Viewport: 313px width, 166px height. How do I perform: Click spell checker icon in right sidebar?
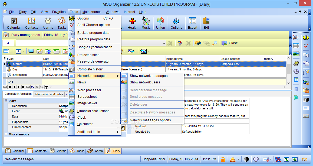tap(306, 46)
